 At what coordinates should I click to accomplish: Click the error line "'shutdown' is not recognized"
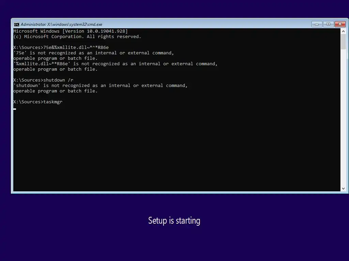point(101,85)
